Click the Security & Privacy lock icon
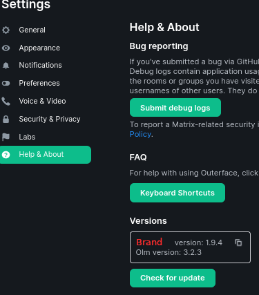The height and width of the screenshot is (295, 259). coord(6,119)
